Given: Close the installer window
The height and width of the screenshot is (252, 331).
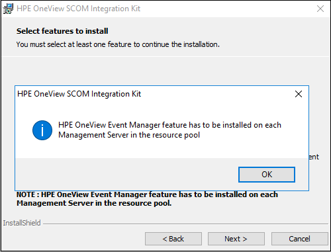Looking at the screenshot, I should [x=320, y=9].
